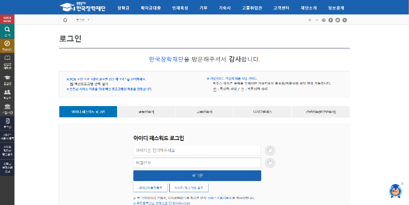The width and height of the screenshot is (409, 205).
Task: Click the 로그인 page heading
Action: (x=71, y=39)
